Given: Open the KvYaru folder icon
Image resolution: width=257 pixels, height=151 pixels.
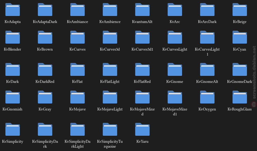Looking at the screenshot, I should pyautogui.click(x=142, y=129).
